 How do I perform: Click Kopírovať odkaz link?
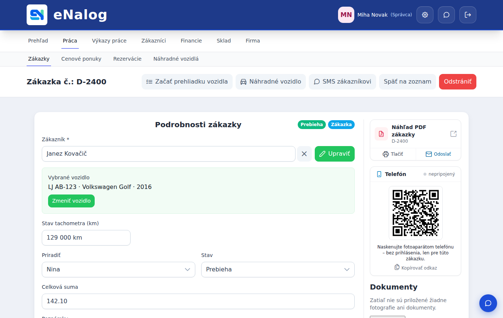pyautogui.click(x=416, y=267)
